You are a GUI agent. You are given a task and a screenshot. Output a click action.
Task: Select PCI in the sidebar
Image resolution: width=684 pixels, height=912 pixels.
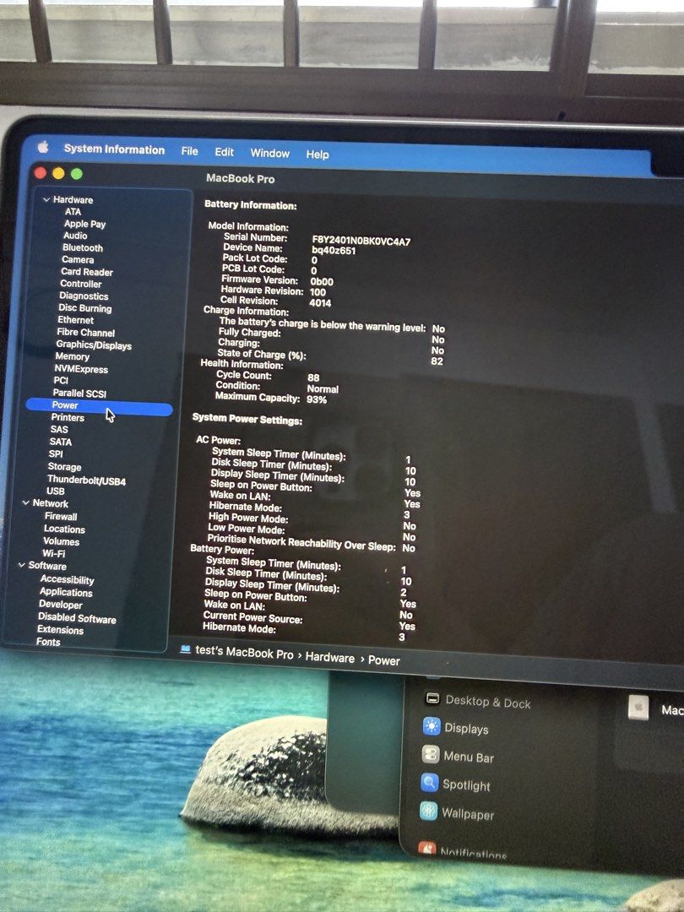coord(61,380)
